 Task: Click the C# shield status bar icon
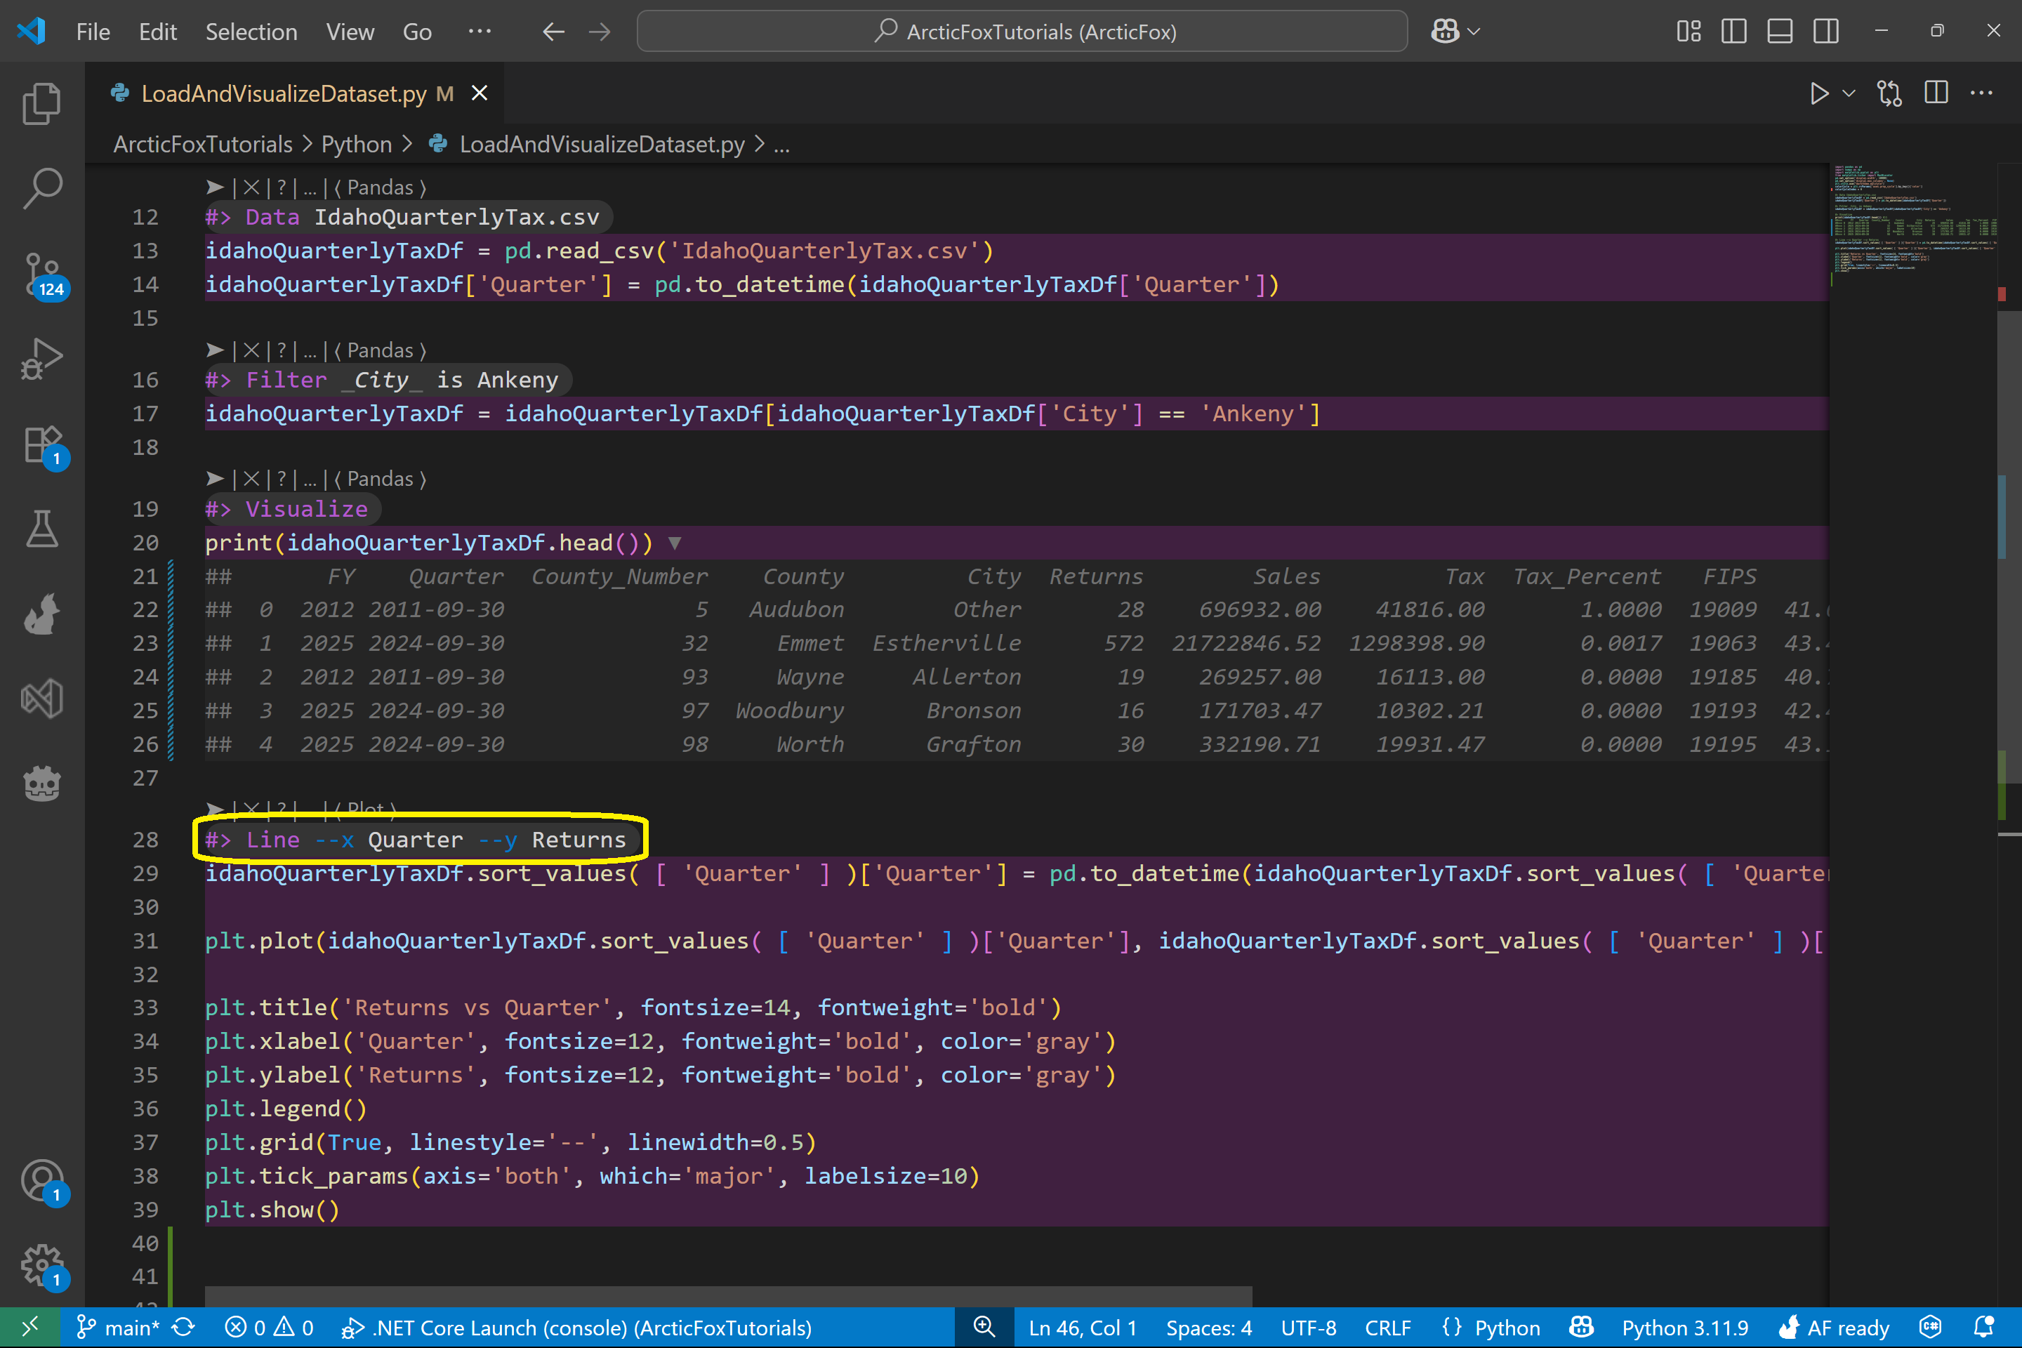[x=1931, y=1328]
